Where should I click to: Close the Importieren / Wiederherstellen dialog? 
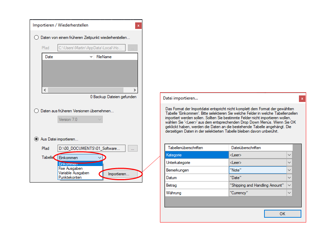(x=138, y=25)
